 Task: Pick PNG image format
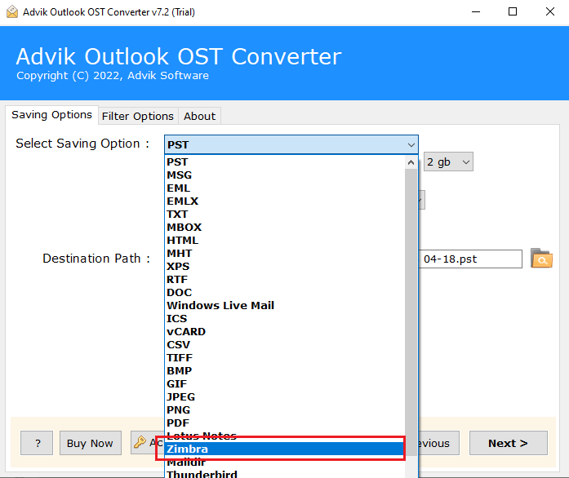[284, 409]
